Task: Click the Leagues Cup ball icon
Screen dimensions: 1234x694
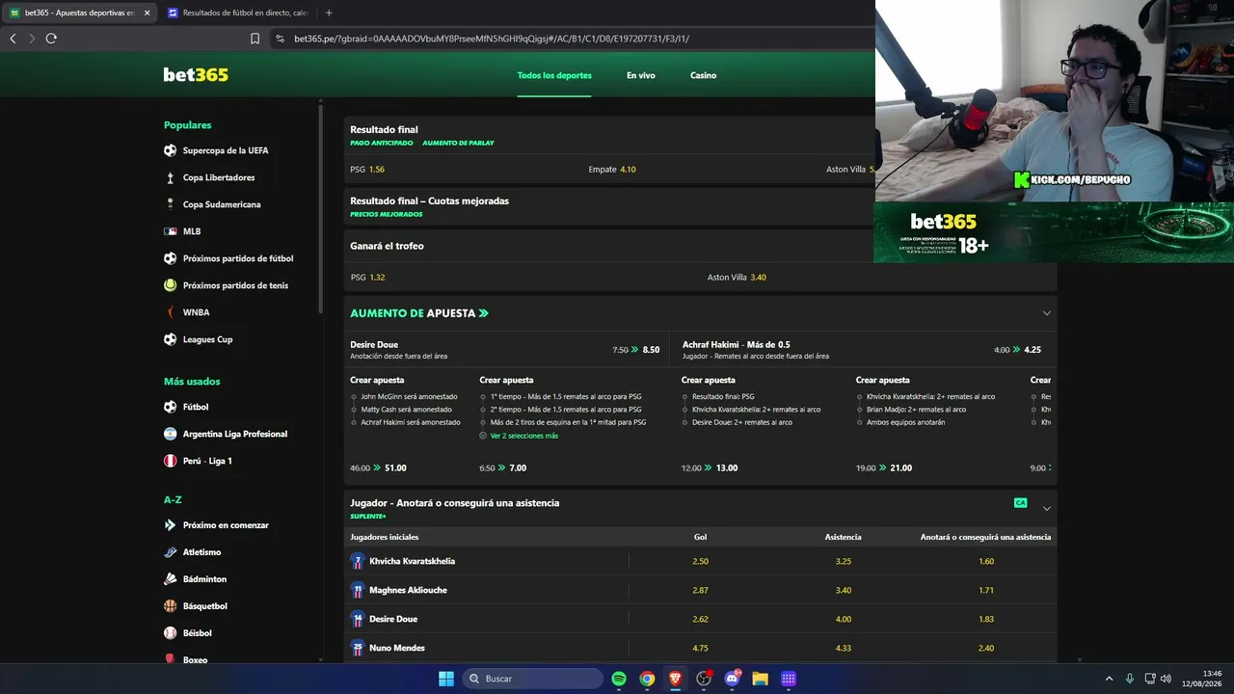Action: click(170, 339)
